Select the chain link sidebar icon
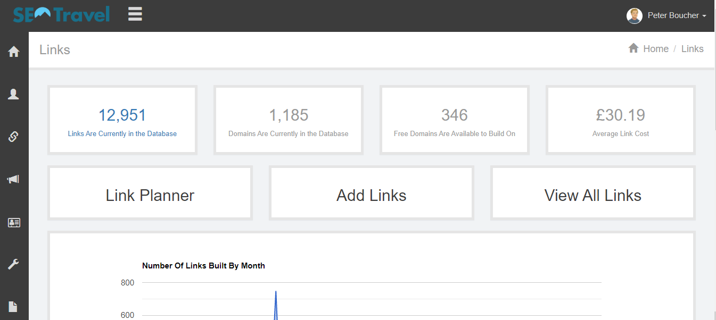The height and width of the screenshot is (320, 716). pyautogui.click(x=14, y=137)
